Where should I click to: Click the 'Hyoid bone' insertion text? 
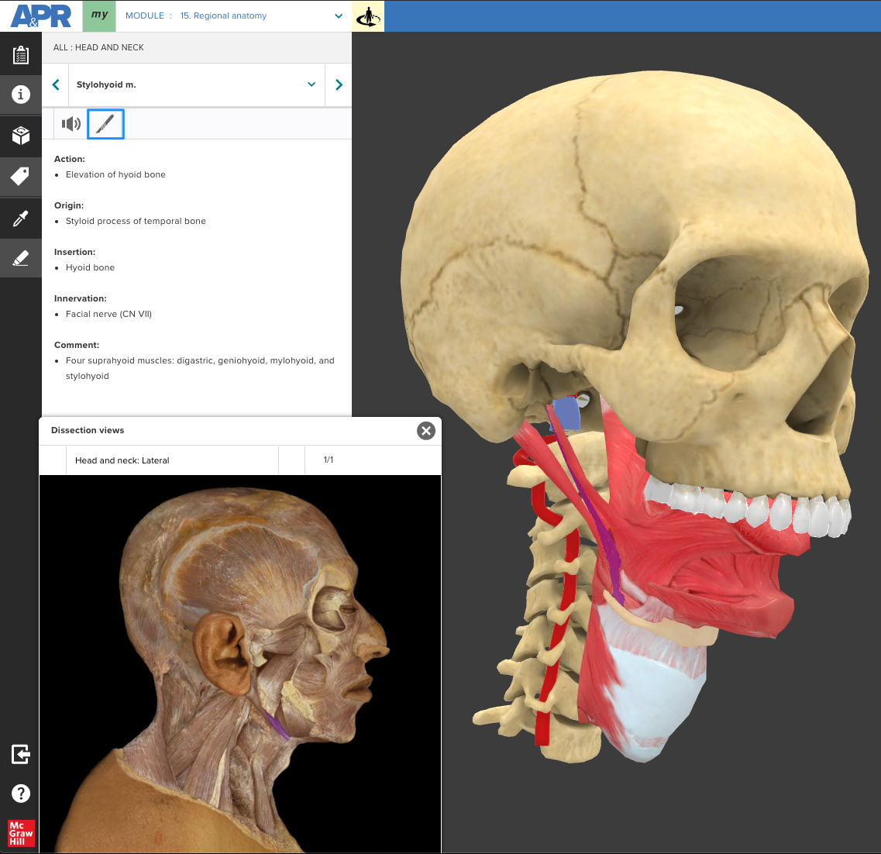pyautogui.click(x=90, y=267)
